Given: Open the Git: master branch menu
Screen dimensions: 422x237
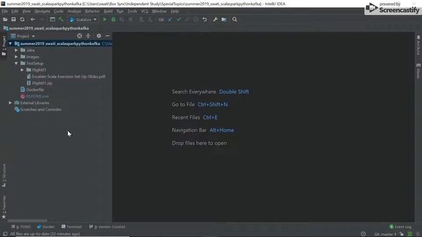Looking at the screenshot, I should [385, 234].
